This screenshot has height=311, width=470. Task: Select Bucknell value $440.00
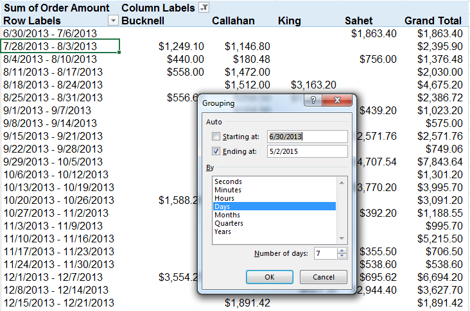point(186,59)
